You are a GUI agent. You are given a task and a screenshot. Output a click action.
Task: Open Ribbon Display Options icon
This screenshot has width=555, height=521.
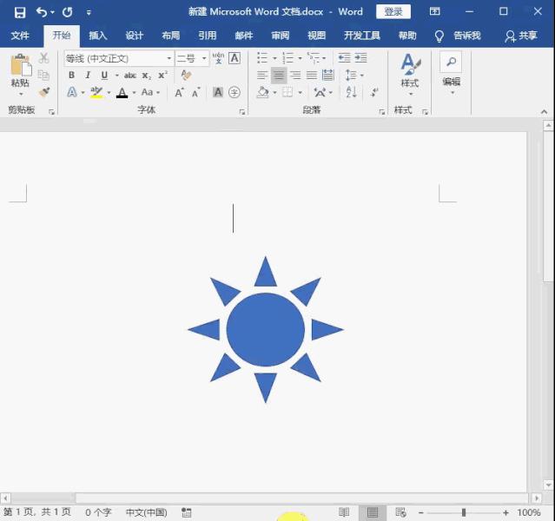434,11
